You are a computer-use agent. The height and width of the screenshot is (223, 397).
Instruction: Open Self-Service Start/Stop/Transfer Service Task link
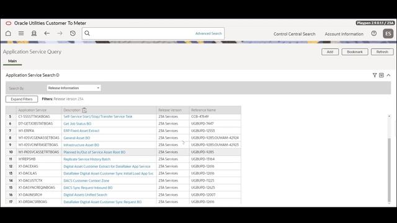[98, 116]
